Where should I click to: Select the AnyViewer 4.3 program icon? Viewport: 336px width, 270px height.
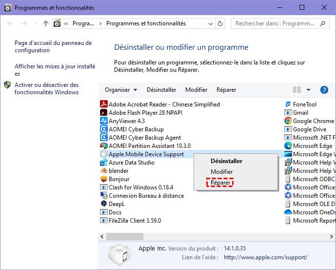pyautogui.click(x=103, y=121)
